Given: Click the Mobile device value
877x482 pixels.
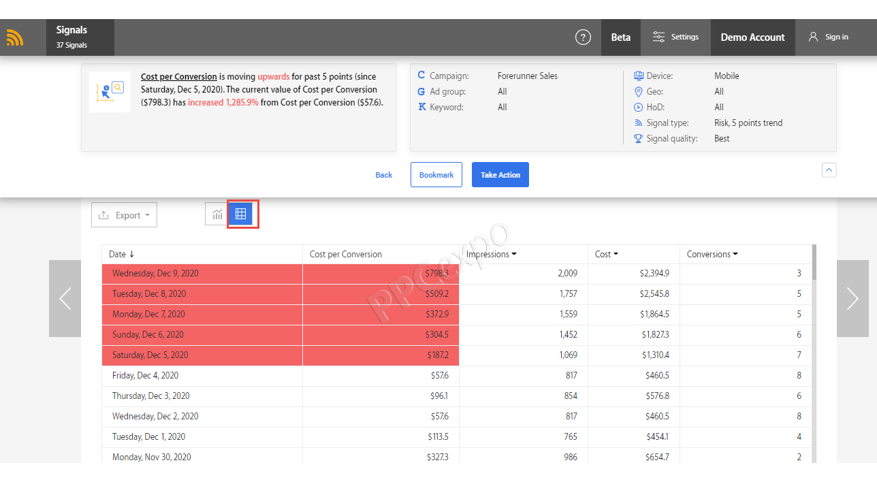Looking at the screenshot, I should click(x=727, y=76).
